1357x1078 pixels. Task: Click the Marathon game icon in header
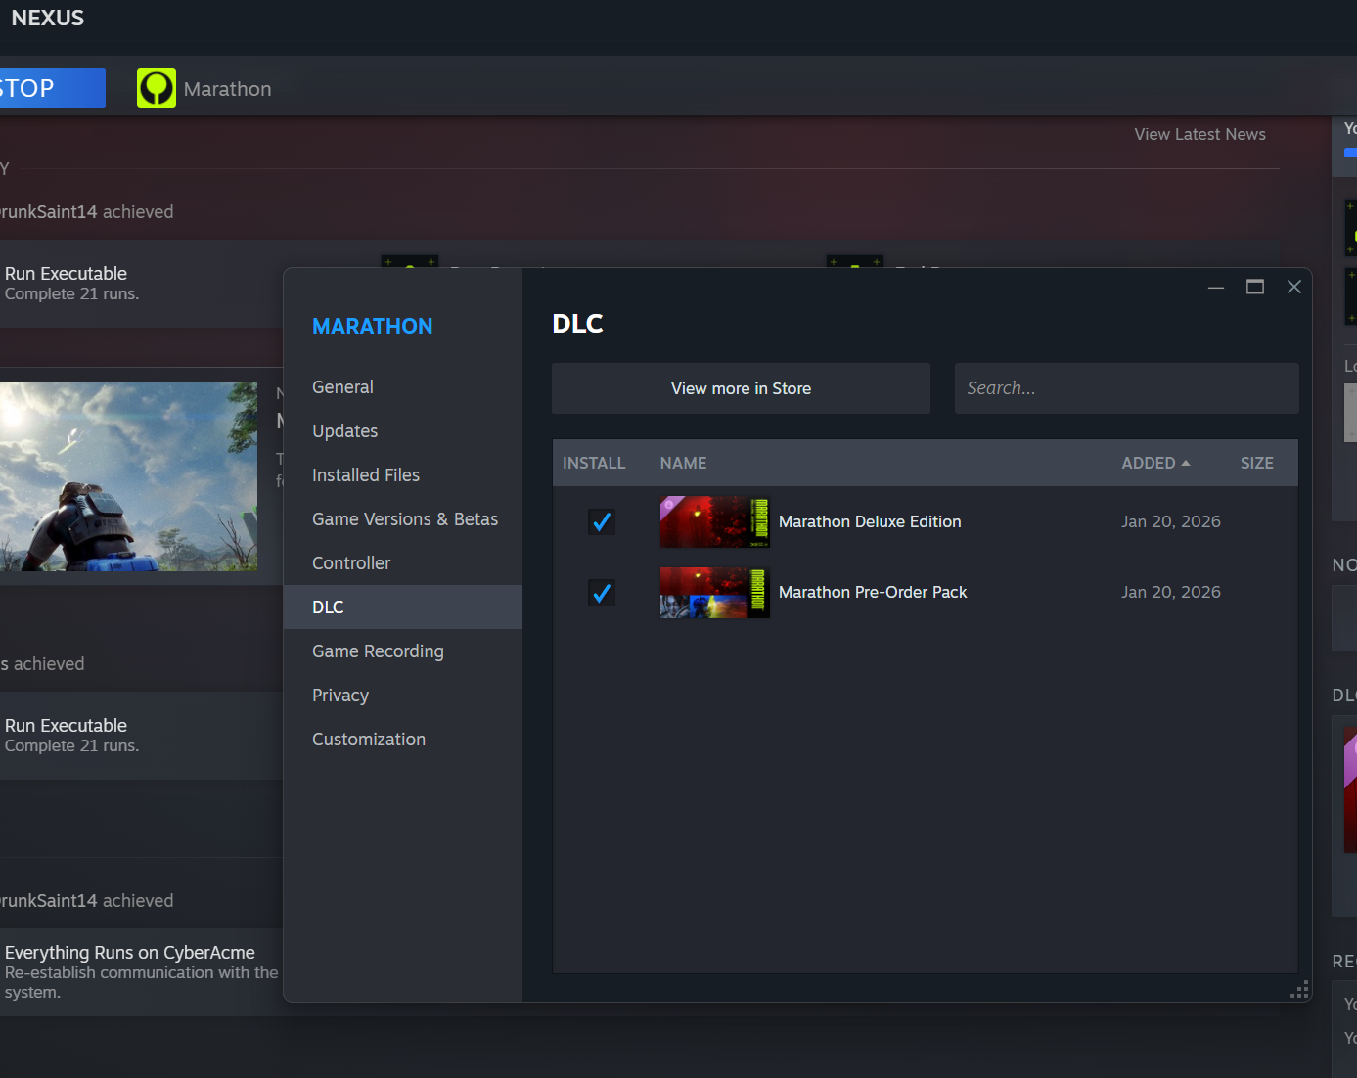pos(157,88)
